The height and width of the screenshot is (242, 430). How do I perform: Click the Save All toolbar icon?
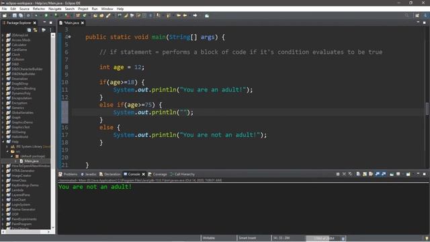point(21,15)
